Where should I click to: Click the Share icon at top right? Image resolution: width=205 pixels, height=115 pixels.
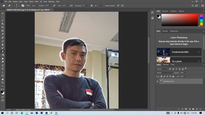(x=202, y=6)
